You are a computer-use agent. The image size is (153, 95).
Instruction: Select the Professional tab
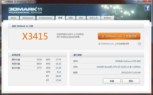point(45,18)
